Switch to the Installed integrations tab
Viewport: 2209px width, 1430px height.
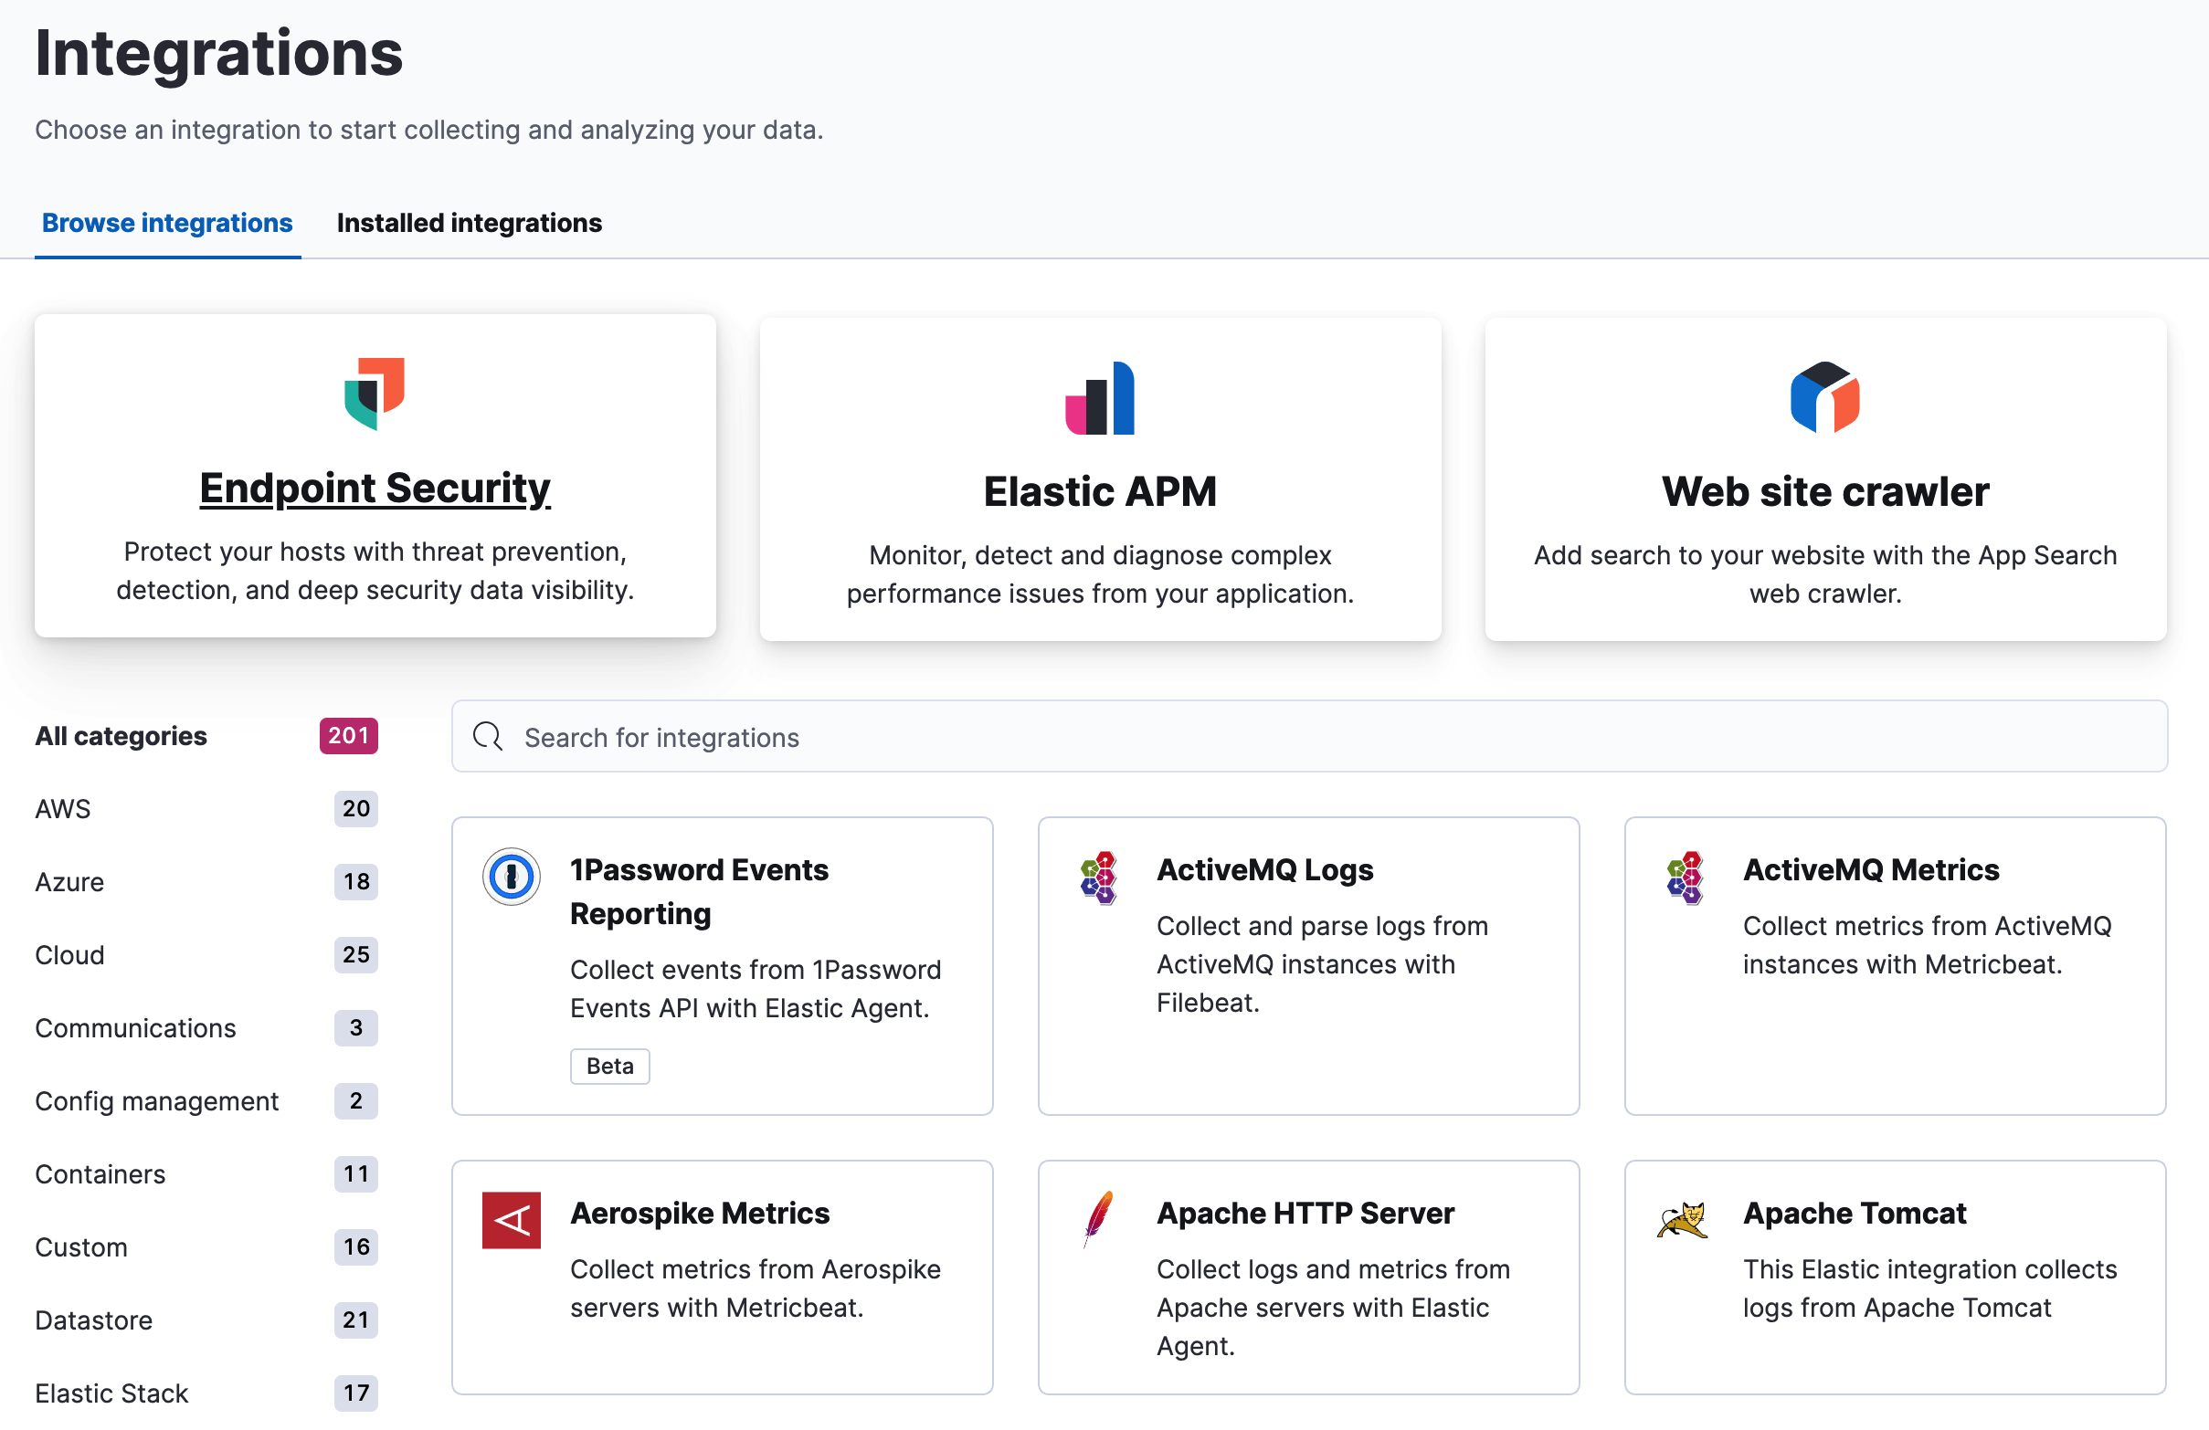point(470,223)
